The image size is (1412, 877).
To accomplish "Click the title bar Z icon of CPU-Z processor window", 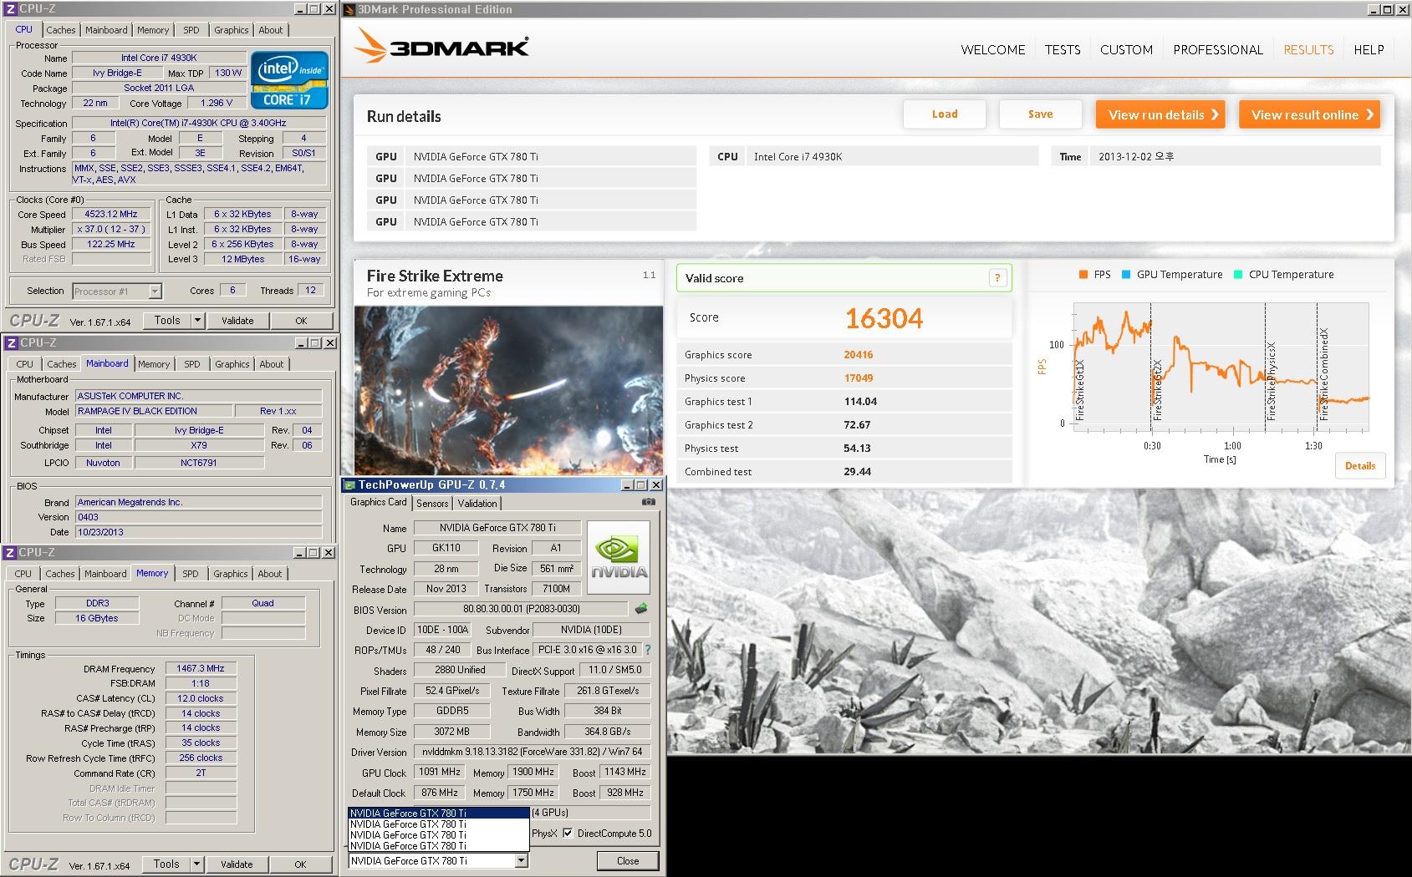I will [x=11, y=8].
